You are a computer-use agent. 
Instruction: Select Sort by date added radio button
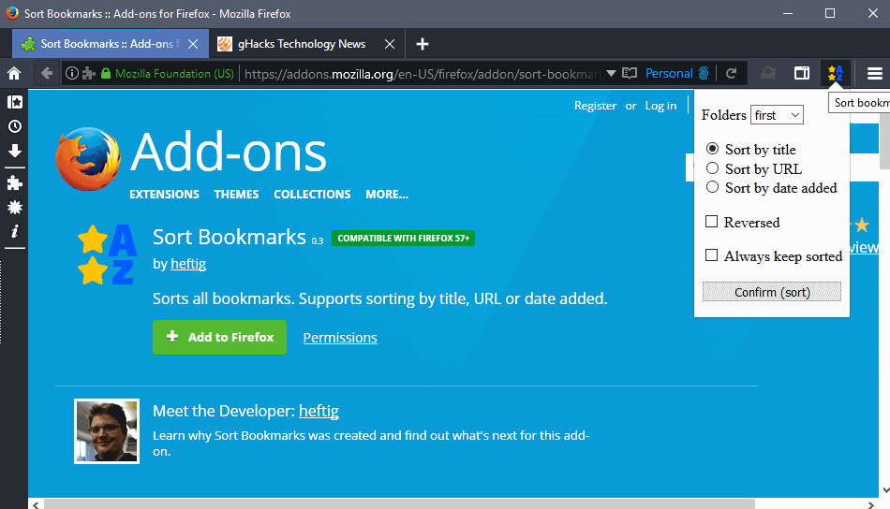click(x=712, y=187)
